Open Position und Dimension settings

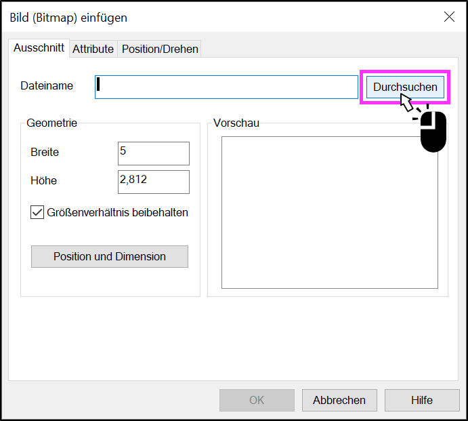[110, 257]
